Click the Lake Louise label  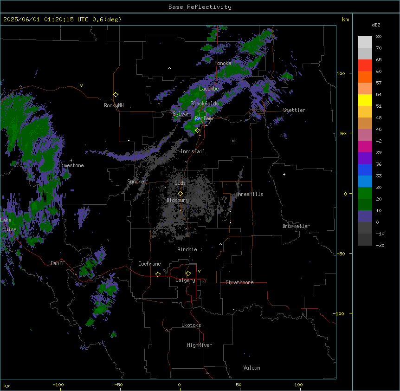[8, 225]
